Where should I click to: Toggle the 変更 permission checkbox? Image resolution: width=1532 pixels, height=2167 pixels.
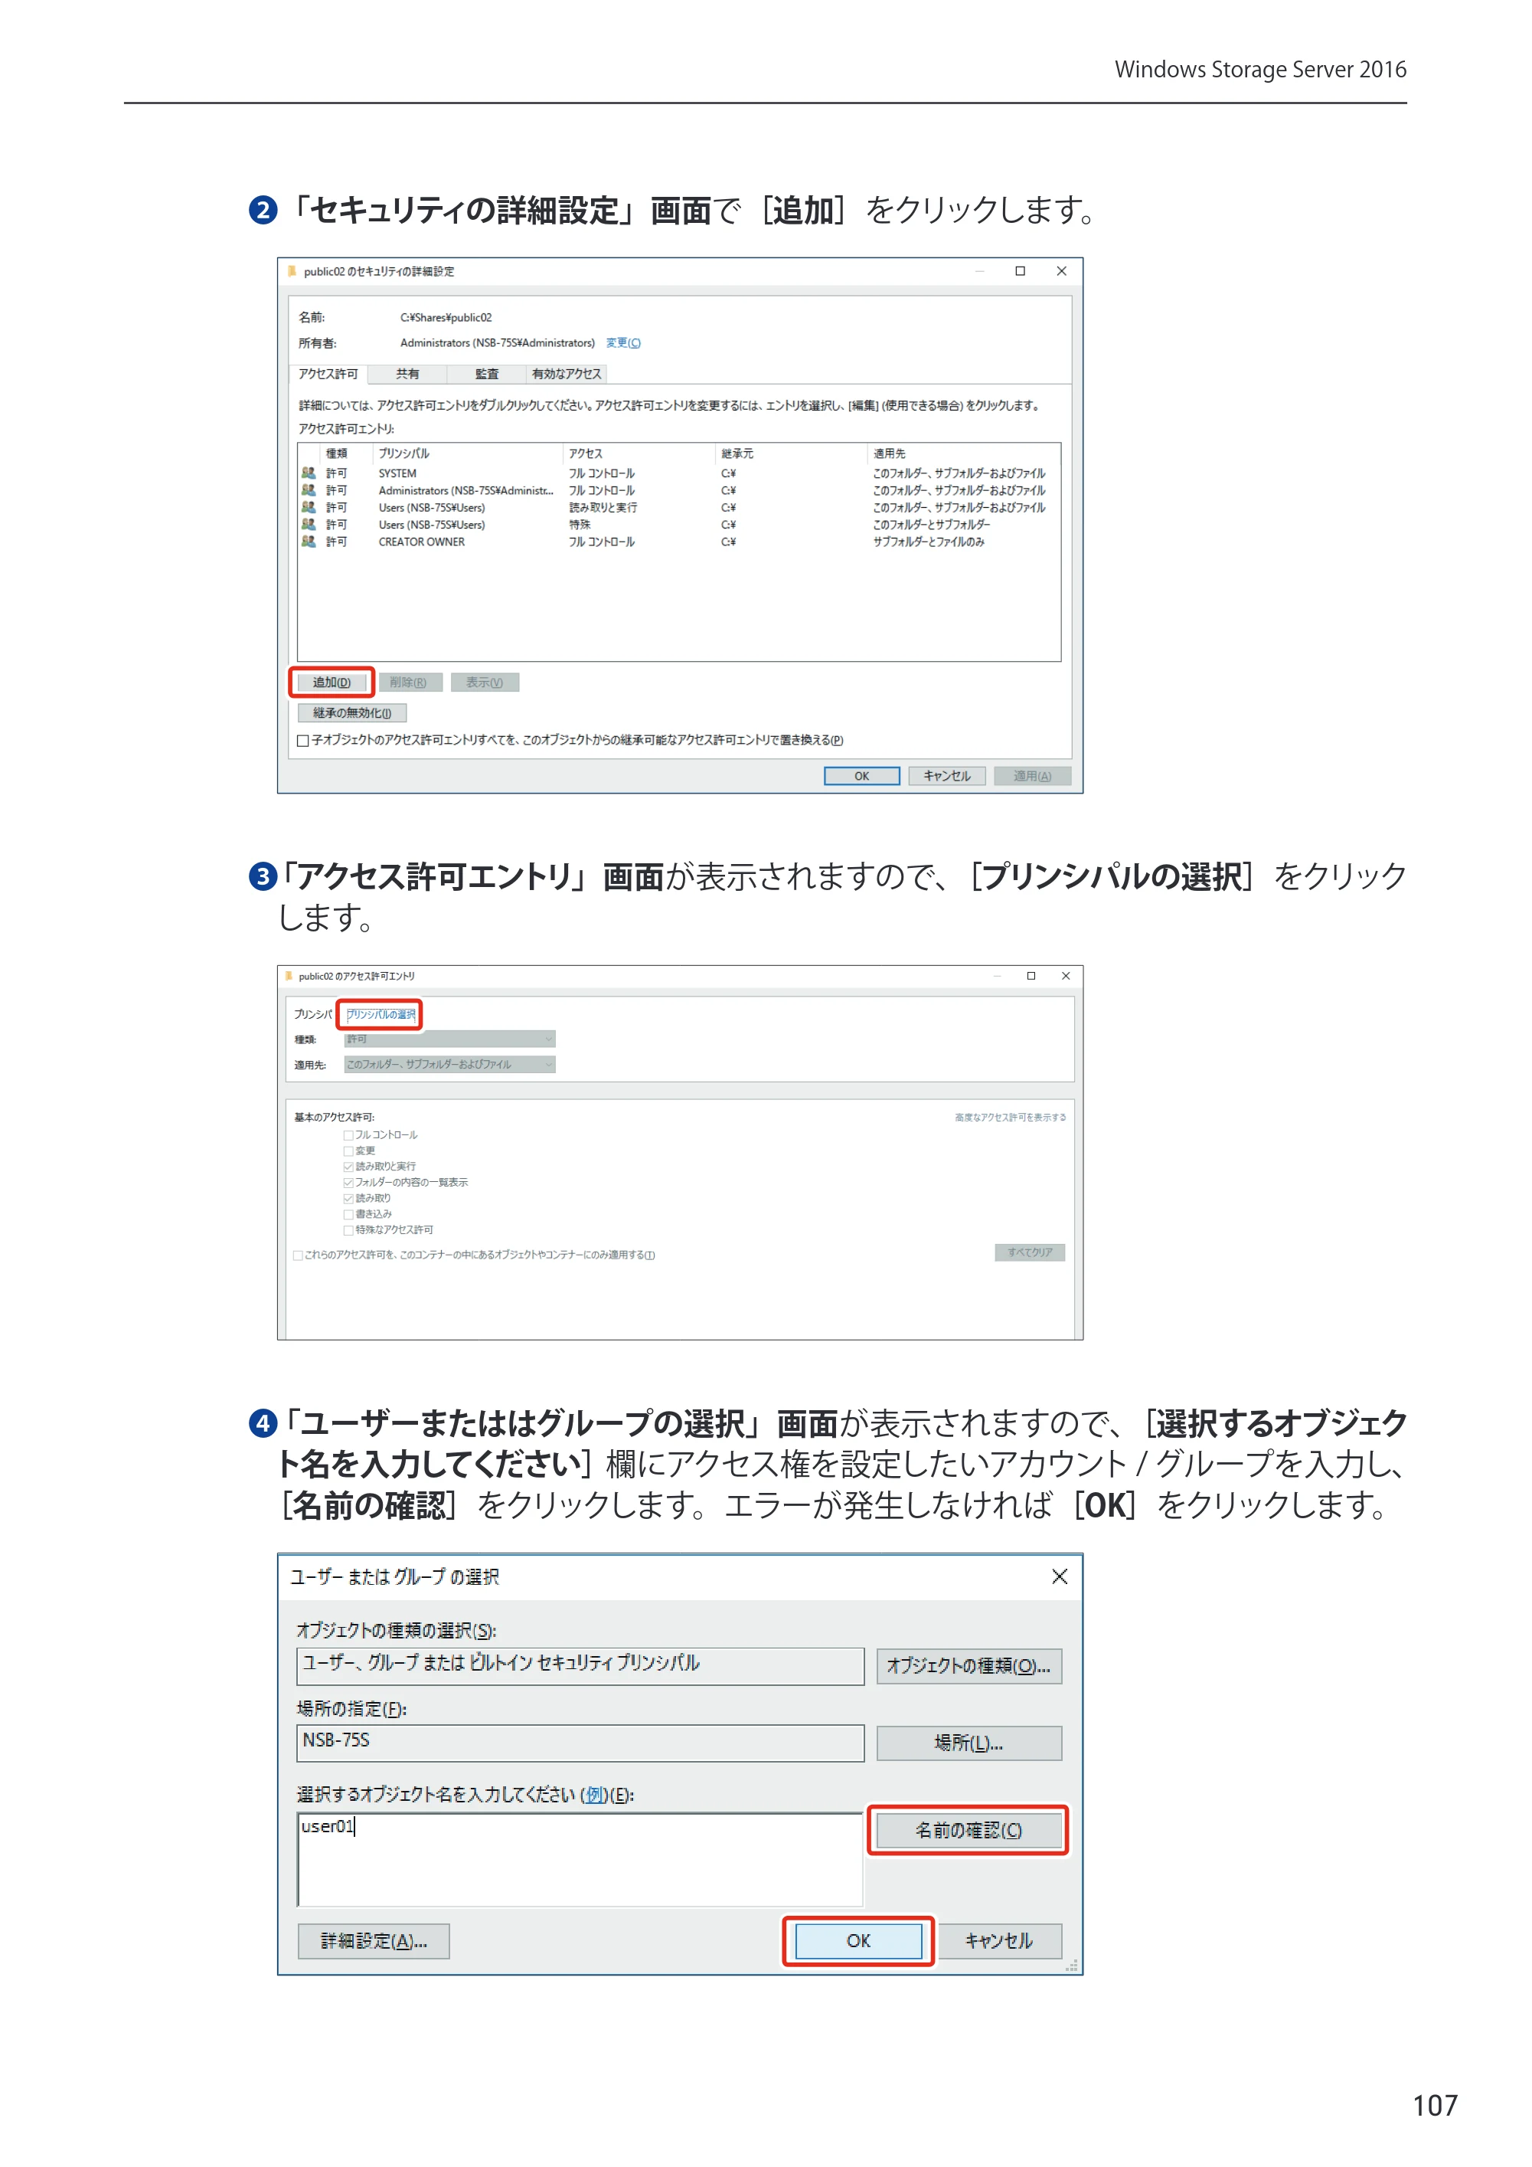[x=348, y=1151]
